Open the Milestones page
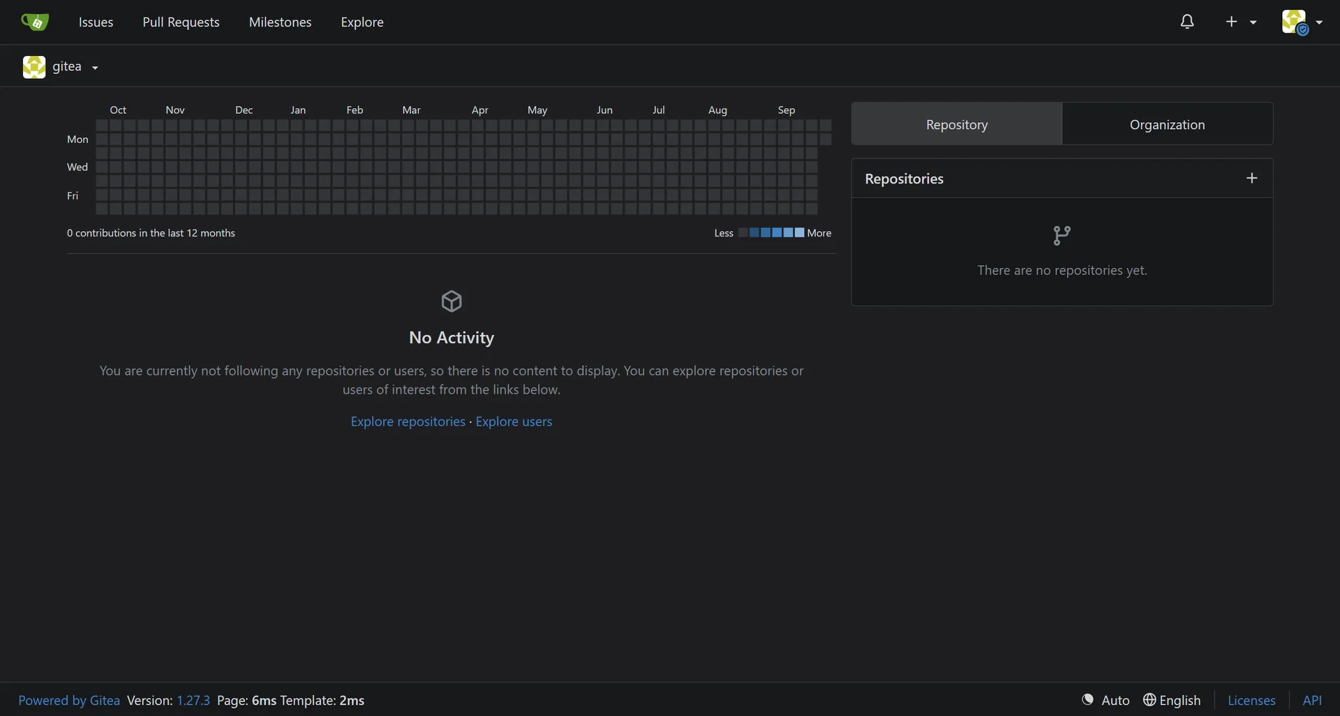Image resolution: width=1340 pixels, height=716 pixels. point(280,22)
